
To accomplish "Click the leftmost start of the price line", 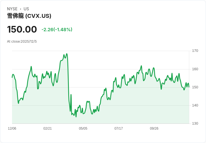I will 12,77.
